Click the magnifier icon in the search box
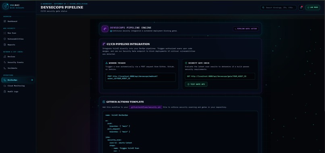Screen dimensions: 325x153 click(263, 8)
